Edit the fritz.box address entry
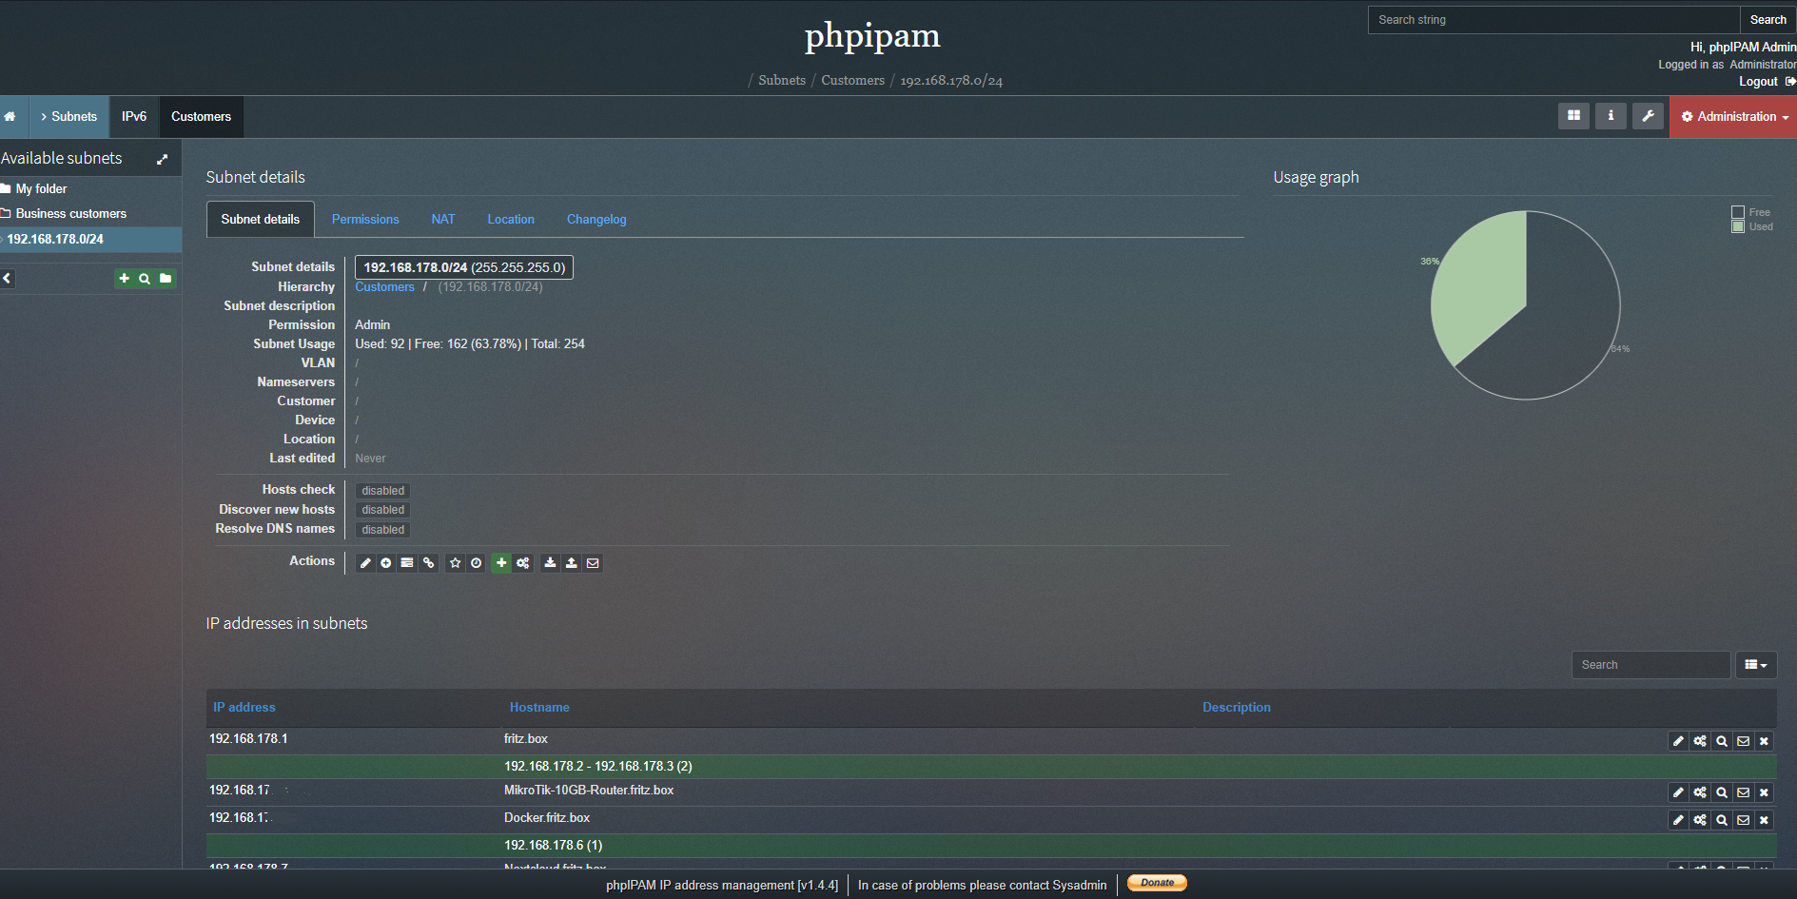This screenshot has height=899, width=1797. [x=1678, y=741]
